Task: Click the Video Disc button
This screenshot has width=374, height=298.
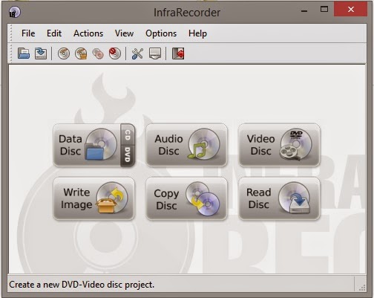Action: click(x=279, y=145)
